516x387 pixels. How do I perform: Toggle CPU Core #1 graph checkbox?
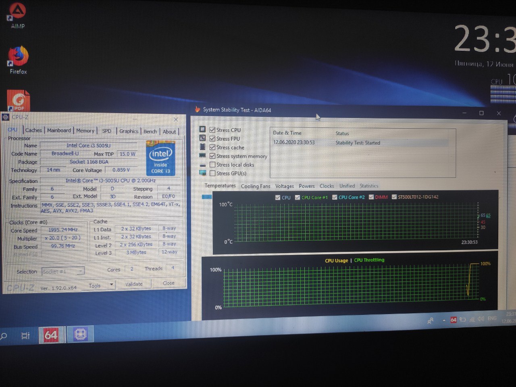pos(298,198)
